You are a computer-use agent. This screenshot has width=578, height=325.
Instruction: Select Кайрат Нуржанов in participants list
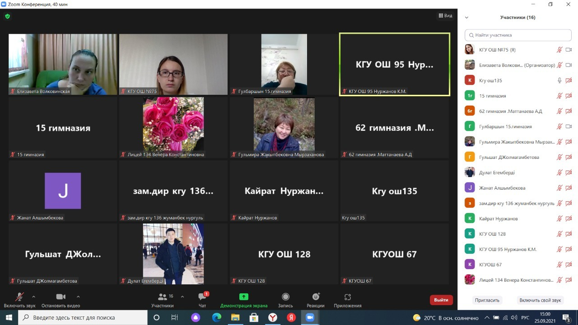coord(498,219)
